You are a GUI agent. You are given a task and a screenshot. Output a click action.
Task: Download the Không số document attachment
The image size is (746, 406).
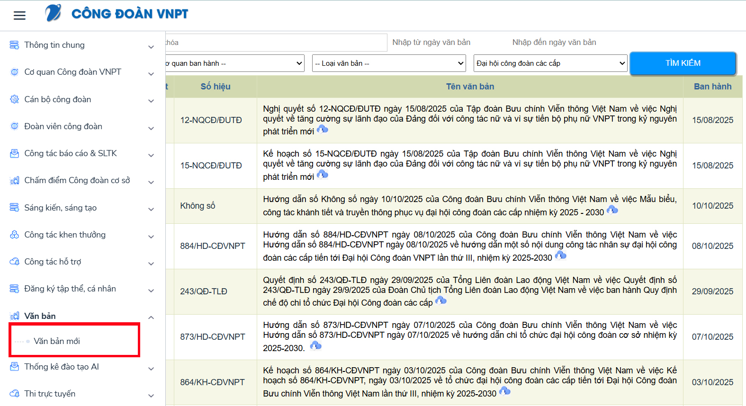click(x=612, y=210)
